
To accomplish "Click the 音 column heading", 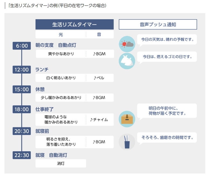I will (x=99, y=35).
